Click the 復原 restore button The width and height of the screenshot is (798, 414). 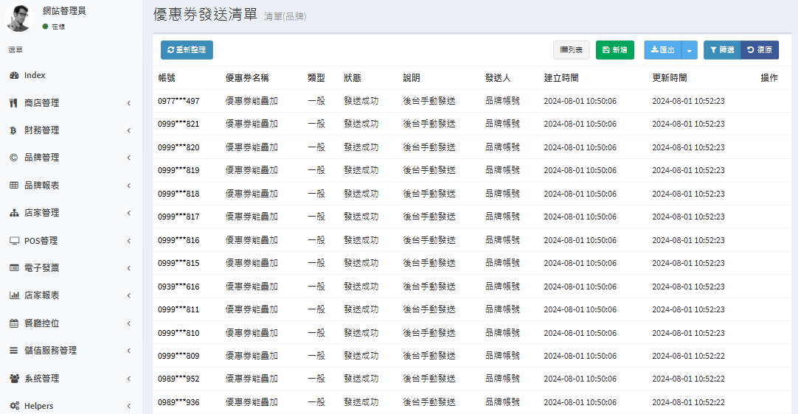coord(760,50)
